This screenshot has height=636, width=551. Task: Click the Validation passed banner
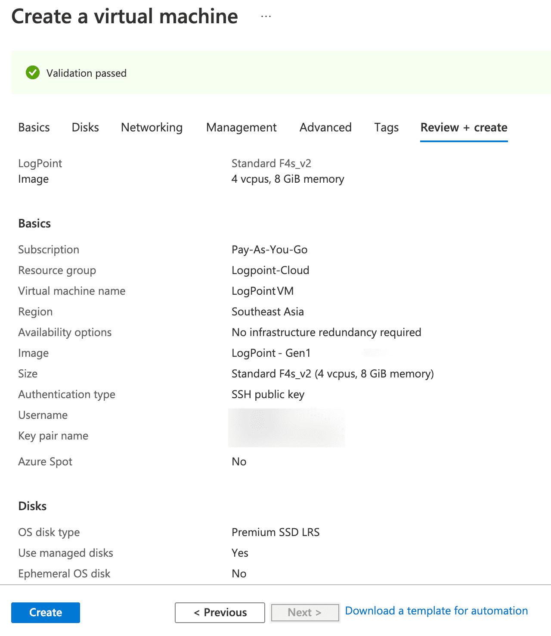[172, 73]
